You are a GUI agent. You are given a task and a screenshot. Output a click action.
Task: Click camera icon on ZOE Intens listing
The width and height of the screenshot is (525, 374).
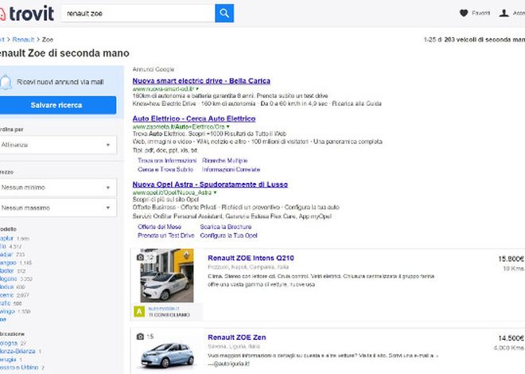click(x=140, y=257)
